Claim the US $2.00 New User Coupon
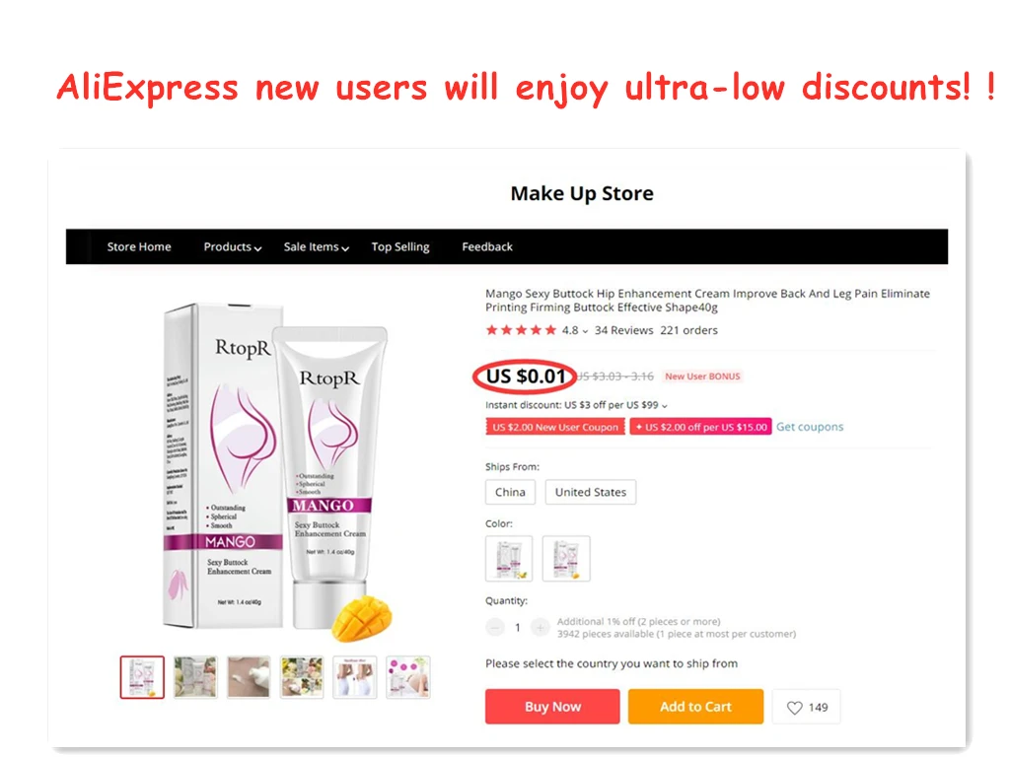Screen dimensions: 1010x757 pyautogui.click(x=555, y=427)
